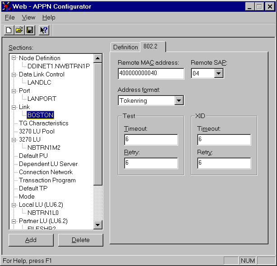Image resolution: width=277 pixels, height=266 pixels.
Task: Click the Remote MAC address field
Action: 151,73
